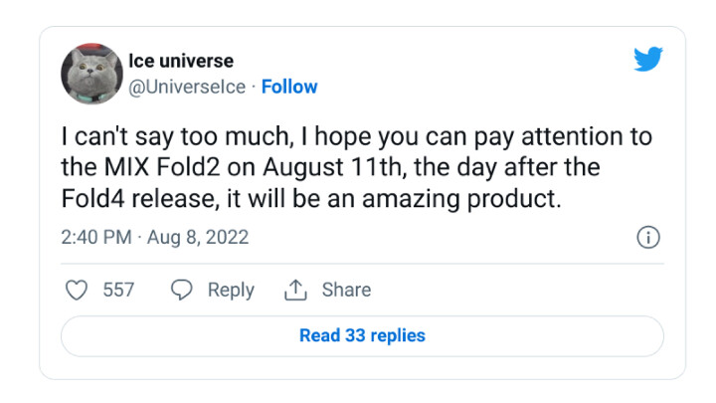This screenshot has height=403, width=716.
Task: Click the separator dot before Follow
Action: point(254,87)
